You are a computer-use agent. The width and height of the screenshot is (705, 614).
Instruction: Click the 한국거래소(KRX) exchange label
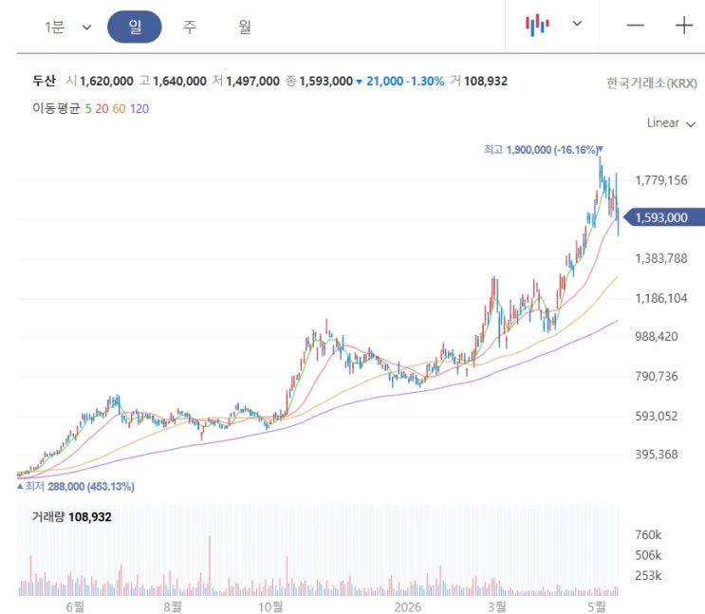[x=652, y=84]
